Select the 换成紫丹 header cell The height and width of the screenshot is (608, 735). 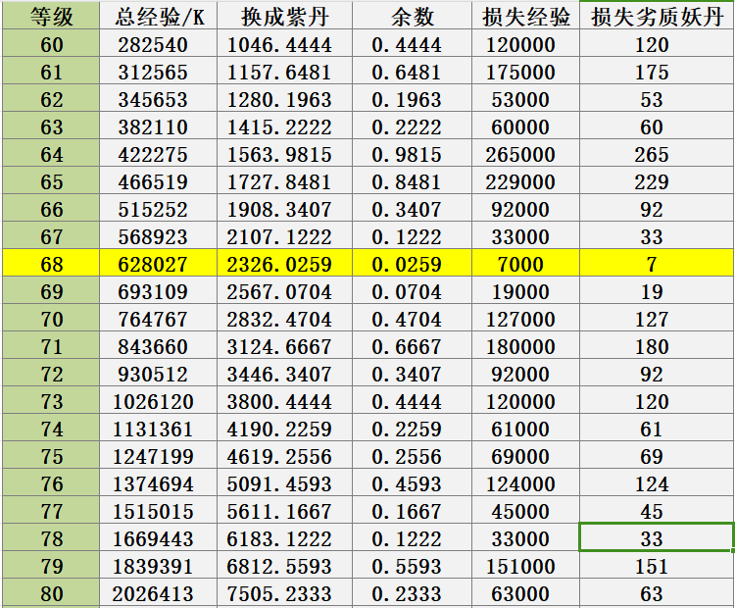pyautogui.click(x=284, y=17)
